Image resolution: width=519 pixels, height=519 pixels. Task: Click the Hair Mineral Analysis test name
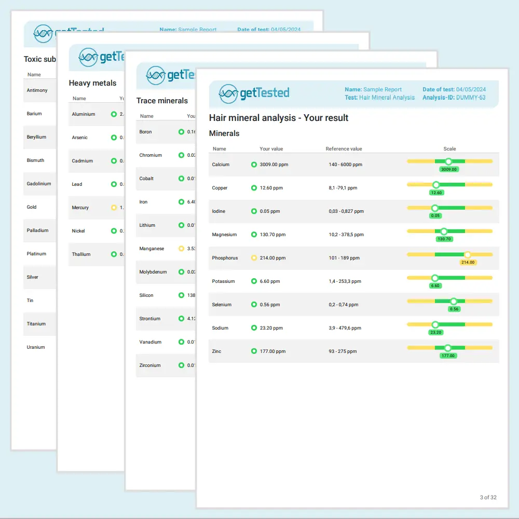point(387,98)
